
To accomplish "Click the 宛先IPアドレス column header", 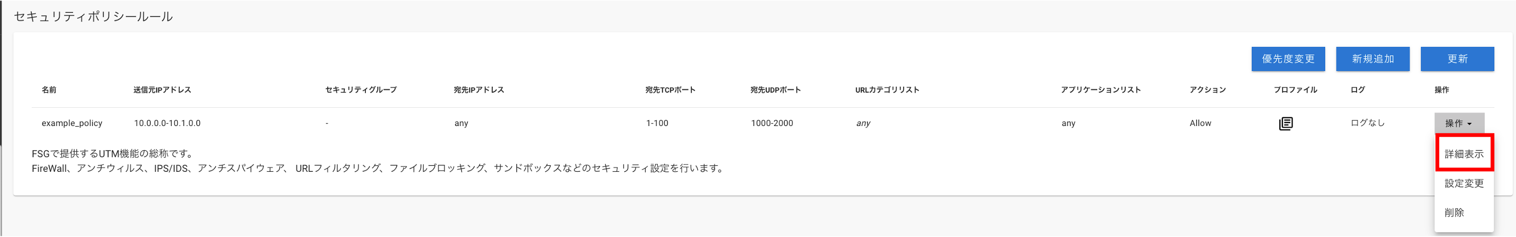I will click(x=478, y=90).
